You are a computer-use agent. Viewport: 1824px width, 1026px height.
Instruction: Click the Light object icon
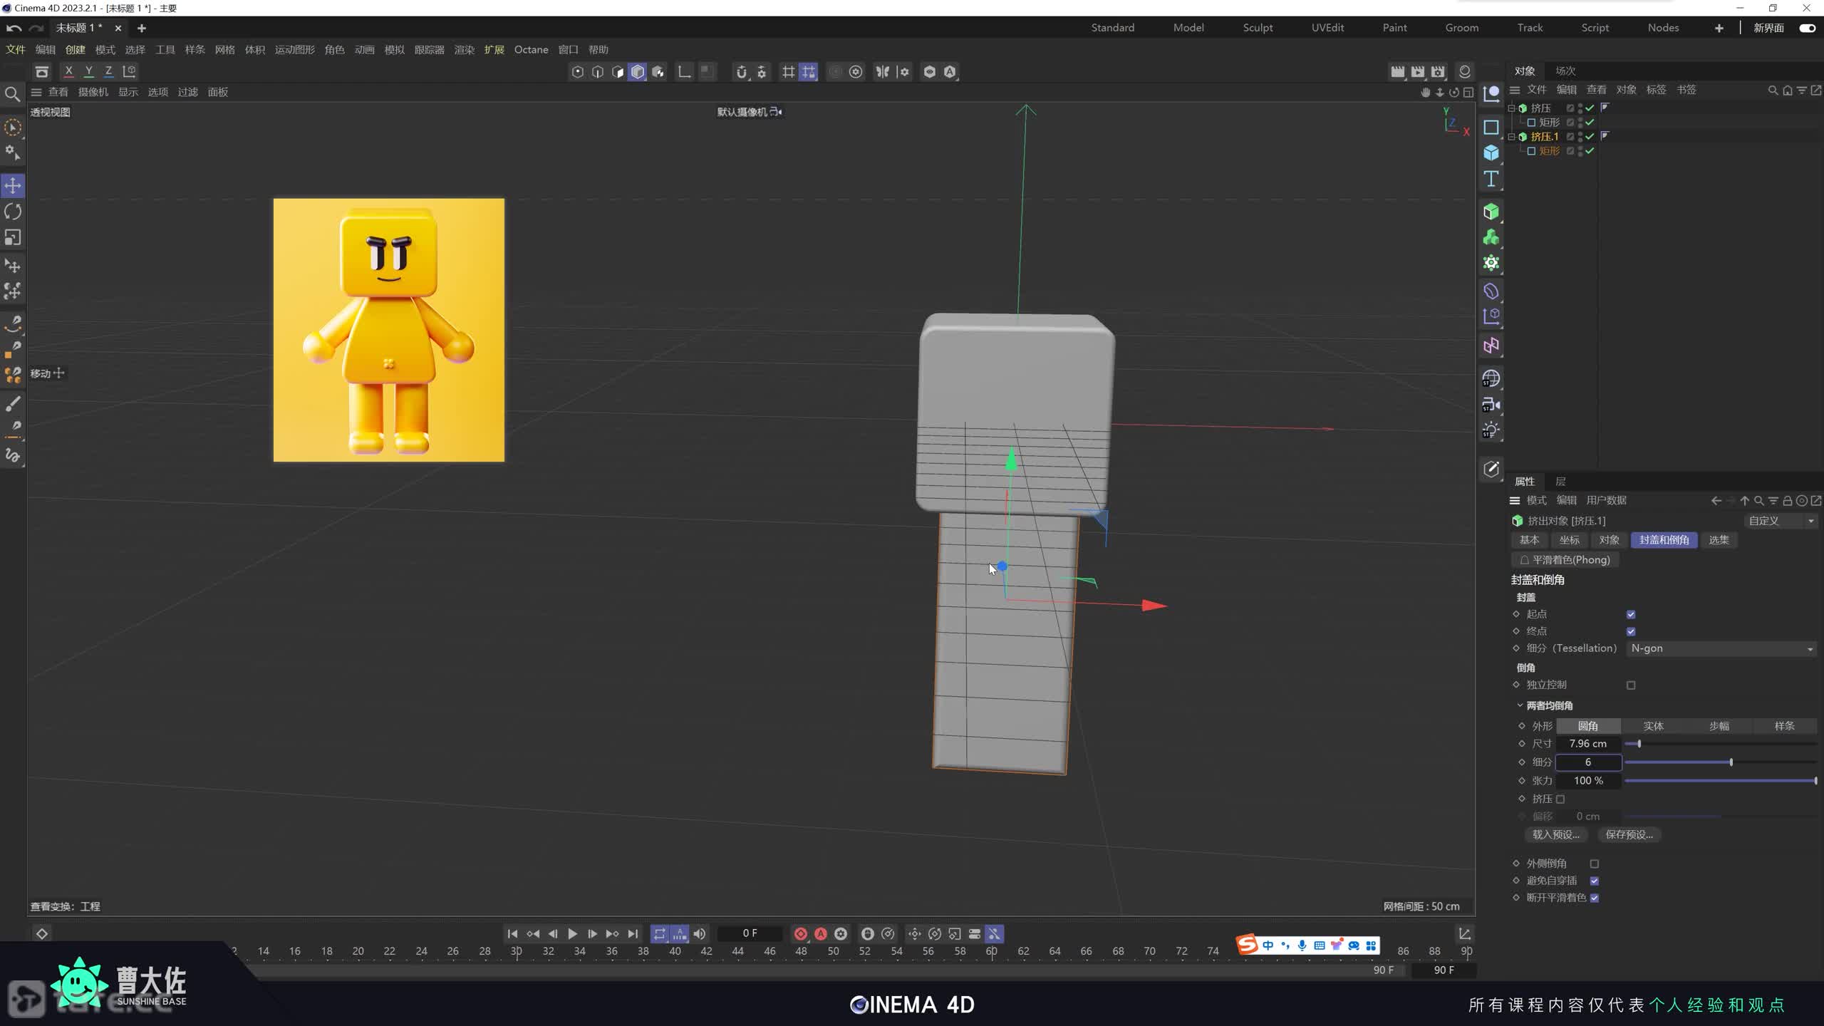tap(1491, 430)
